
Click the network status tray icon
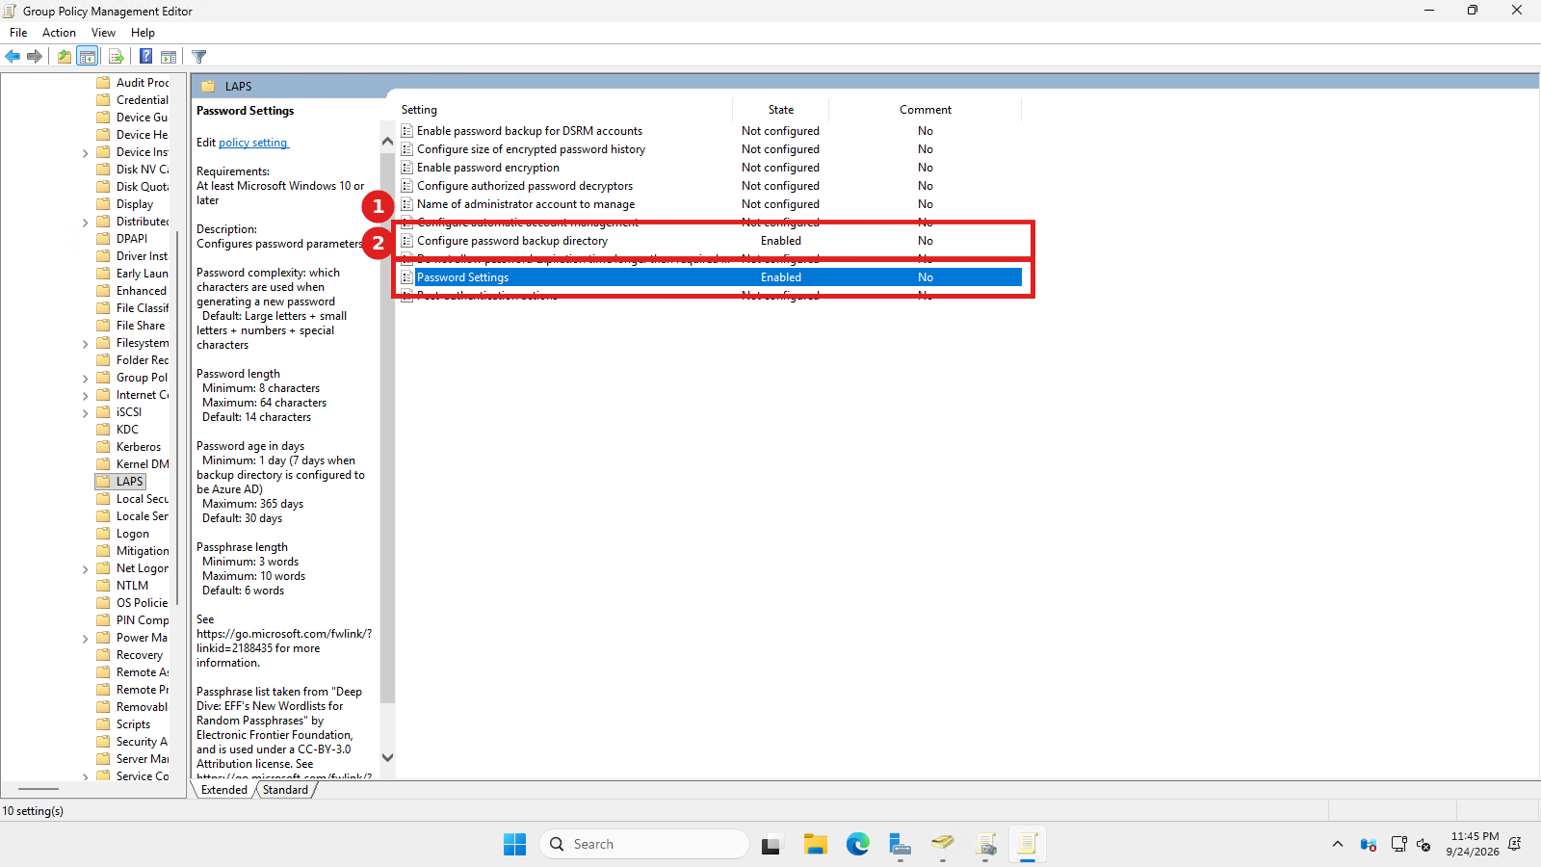1398,845
